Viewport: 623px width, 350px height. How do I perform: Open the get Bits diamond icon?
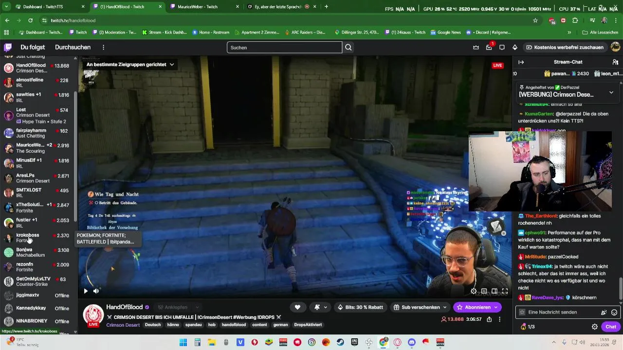[514, 47]
